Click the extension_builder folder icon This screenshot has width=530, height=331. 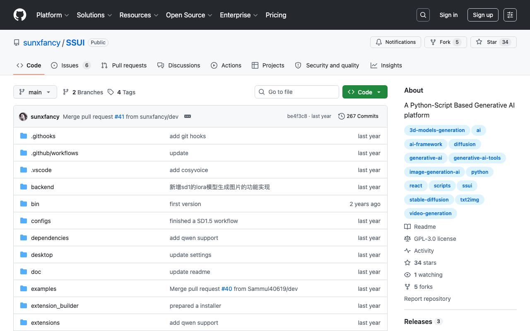[x=24, y=305]
